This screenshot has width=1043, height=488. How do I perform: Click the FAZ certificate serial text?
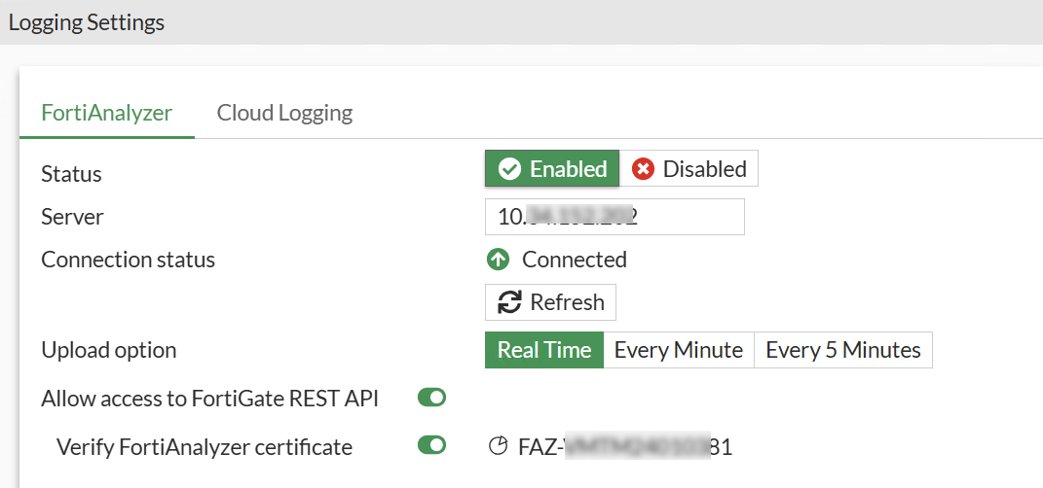coord(625,447)
